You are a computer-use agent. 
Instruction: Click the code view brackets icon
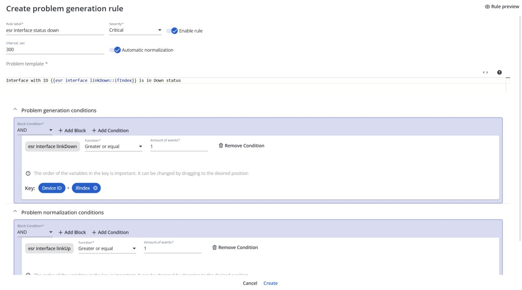click(485, 72)
